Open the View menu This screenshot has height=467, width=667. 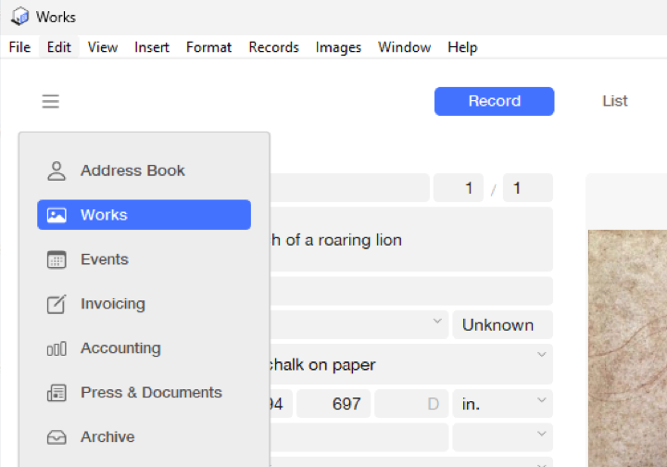103,47
